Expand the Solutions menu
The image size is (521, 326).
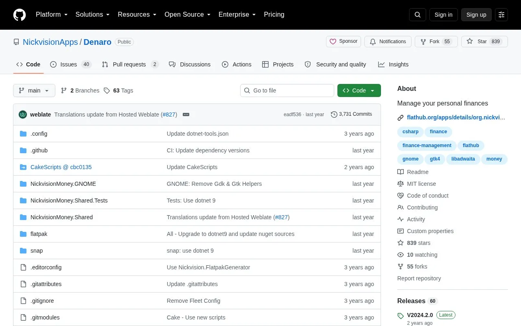click(93, 15)
